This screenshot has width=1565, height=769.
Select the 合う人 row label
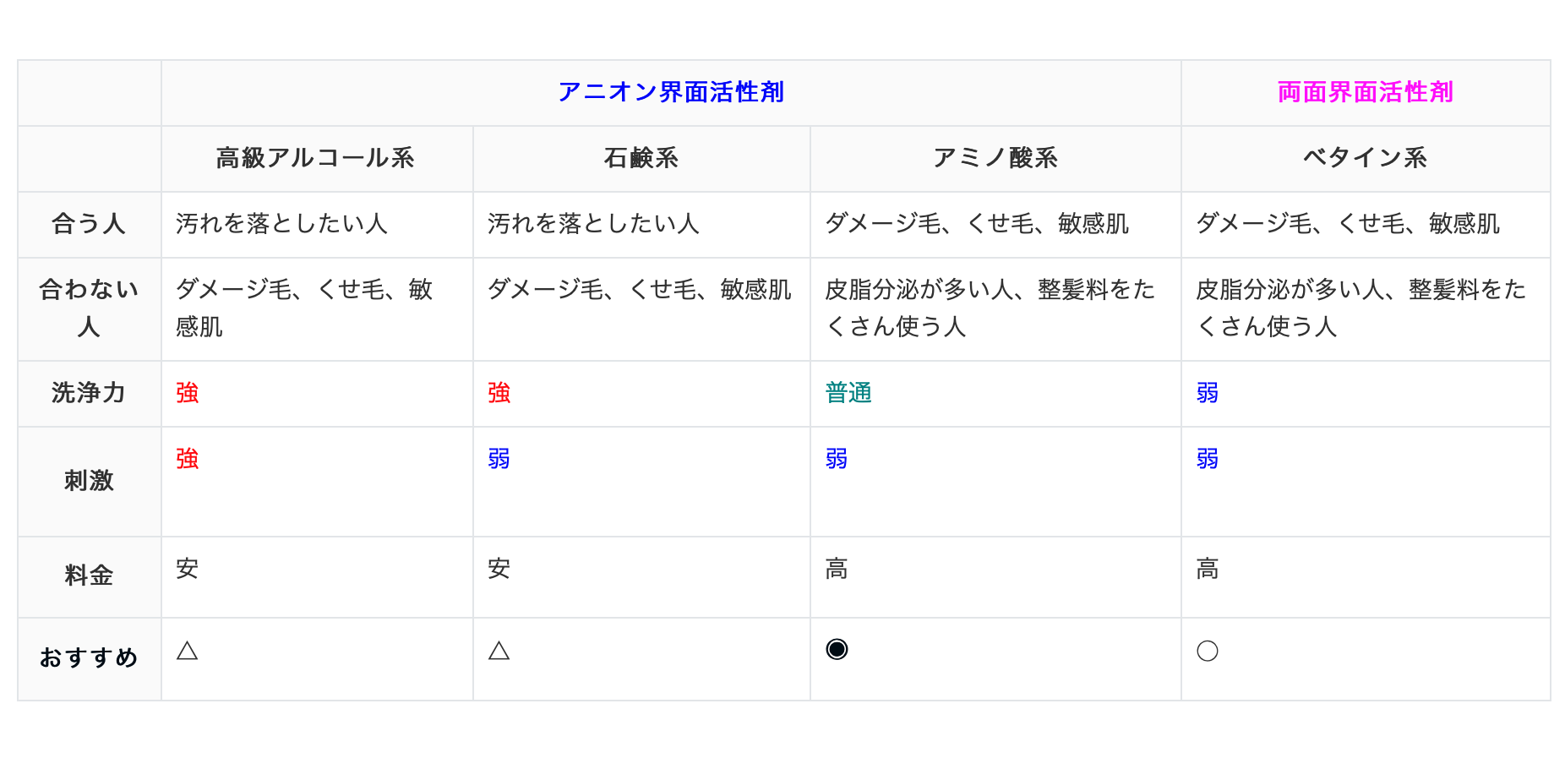[89, 224]
